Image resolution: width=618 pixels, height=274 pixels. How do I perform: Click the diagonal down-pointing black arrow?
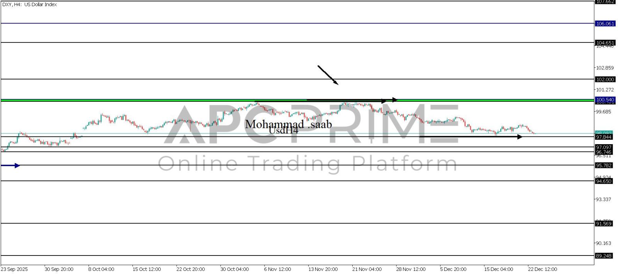pos(328,75)
